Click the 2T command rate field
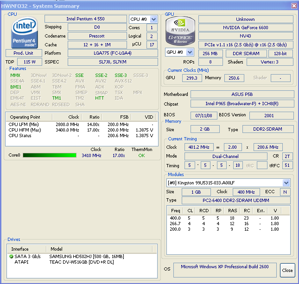299x284 pixels. (x=287, y=156)
